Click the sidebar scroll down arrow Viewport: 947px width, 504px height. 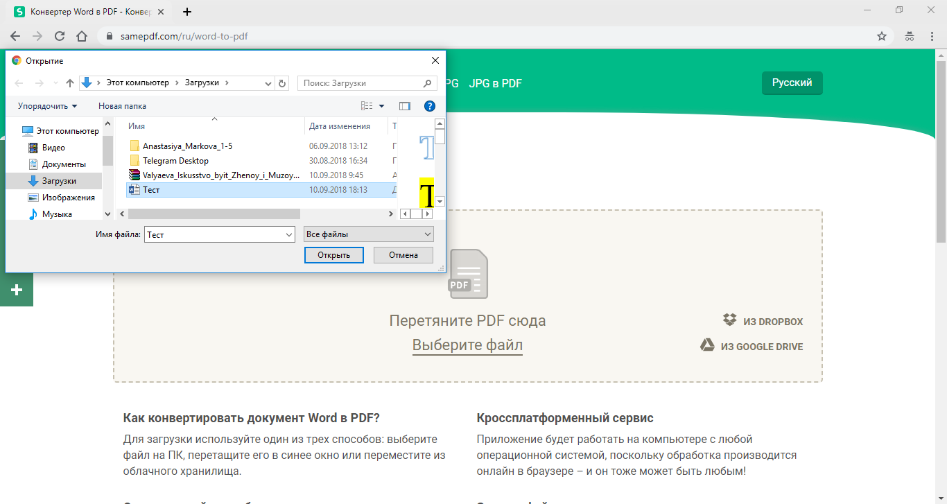tap(107, 214)
